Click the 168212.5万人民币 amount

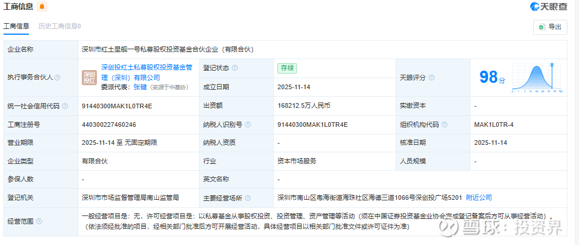click(x=303, y=106)
